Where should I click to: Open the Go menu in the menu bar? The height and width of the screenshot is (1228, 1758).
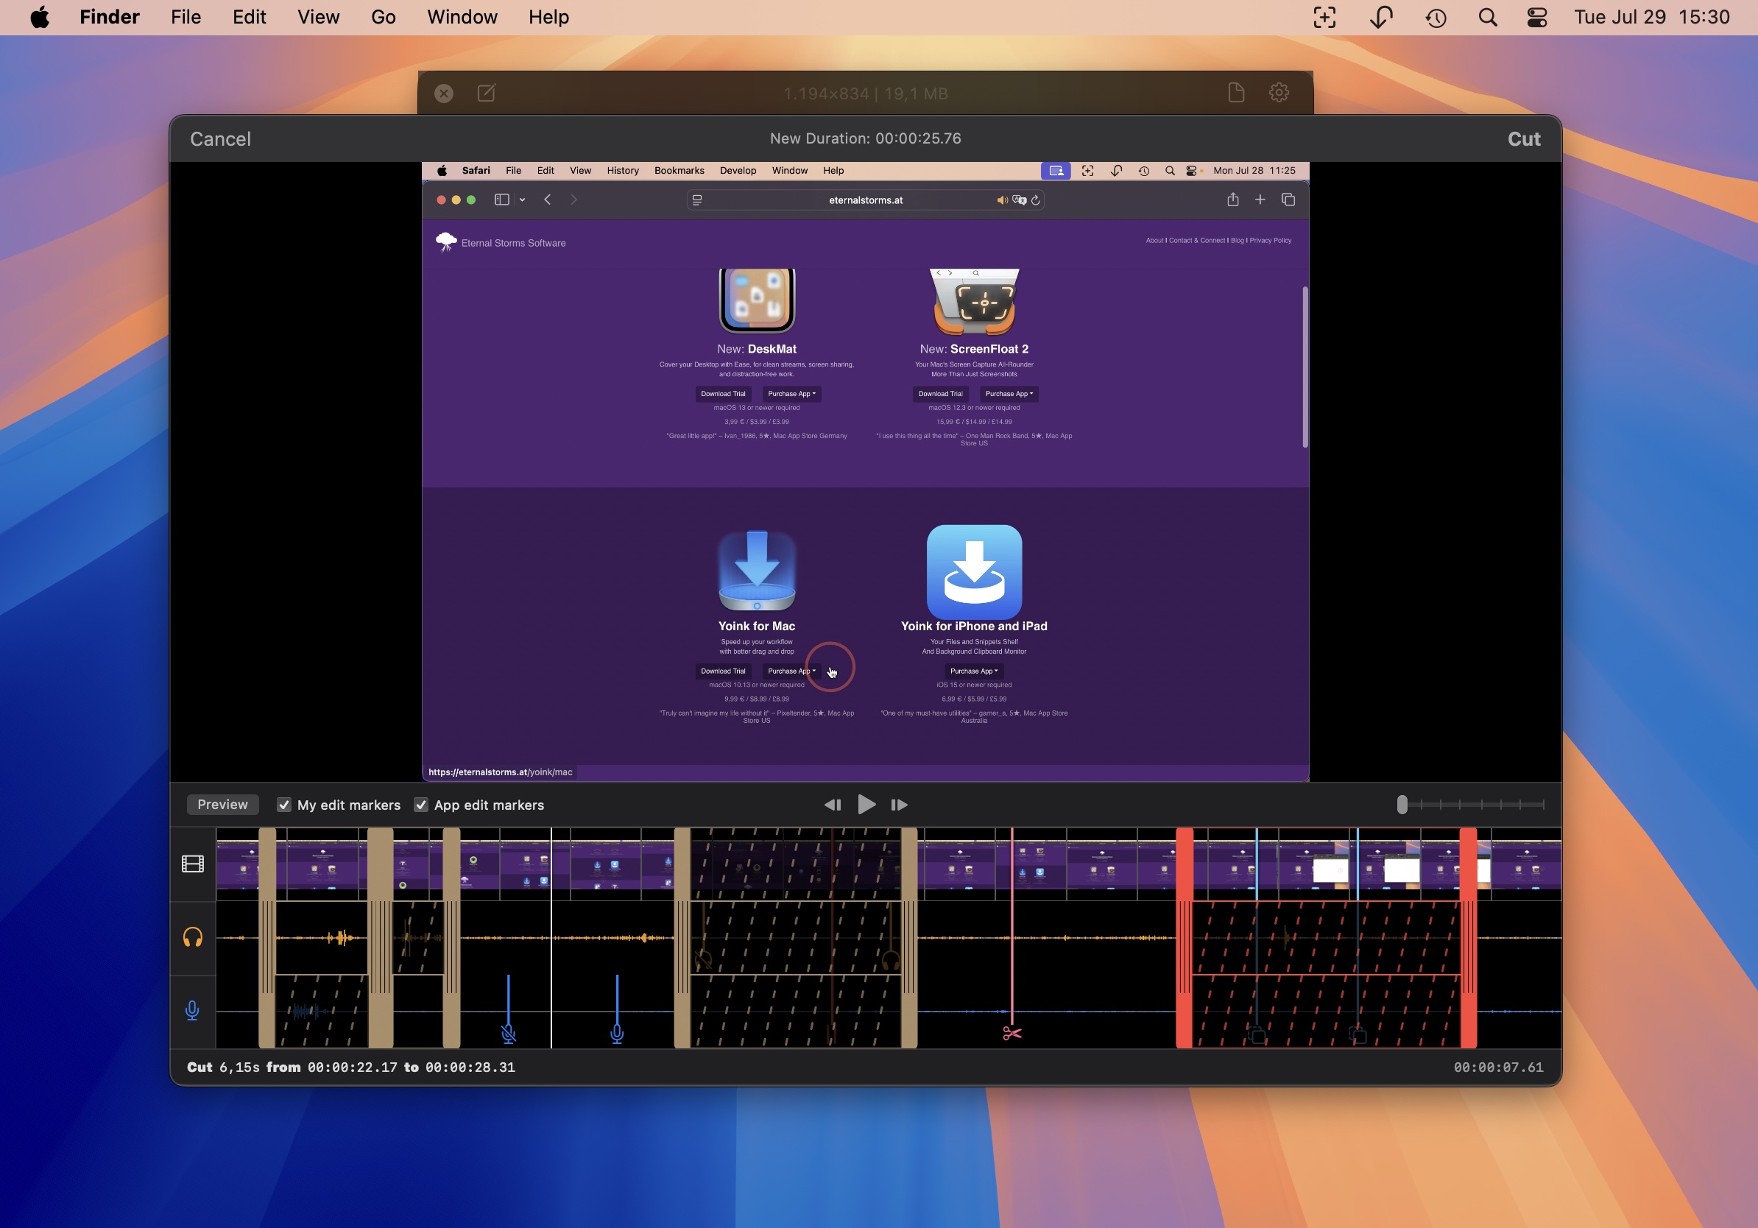tap(383, 17)
